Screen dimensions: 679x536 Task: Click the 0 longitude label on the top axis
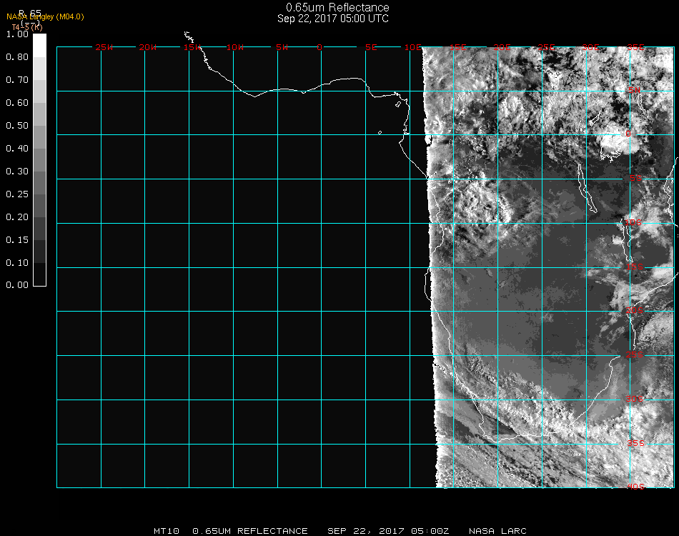(x=319, y=47)
